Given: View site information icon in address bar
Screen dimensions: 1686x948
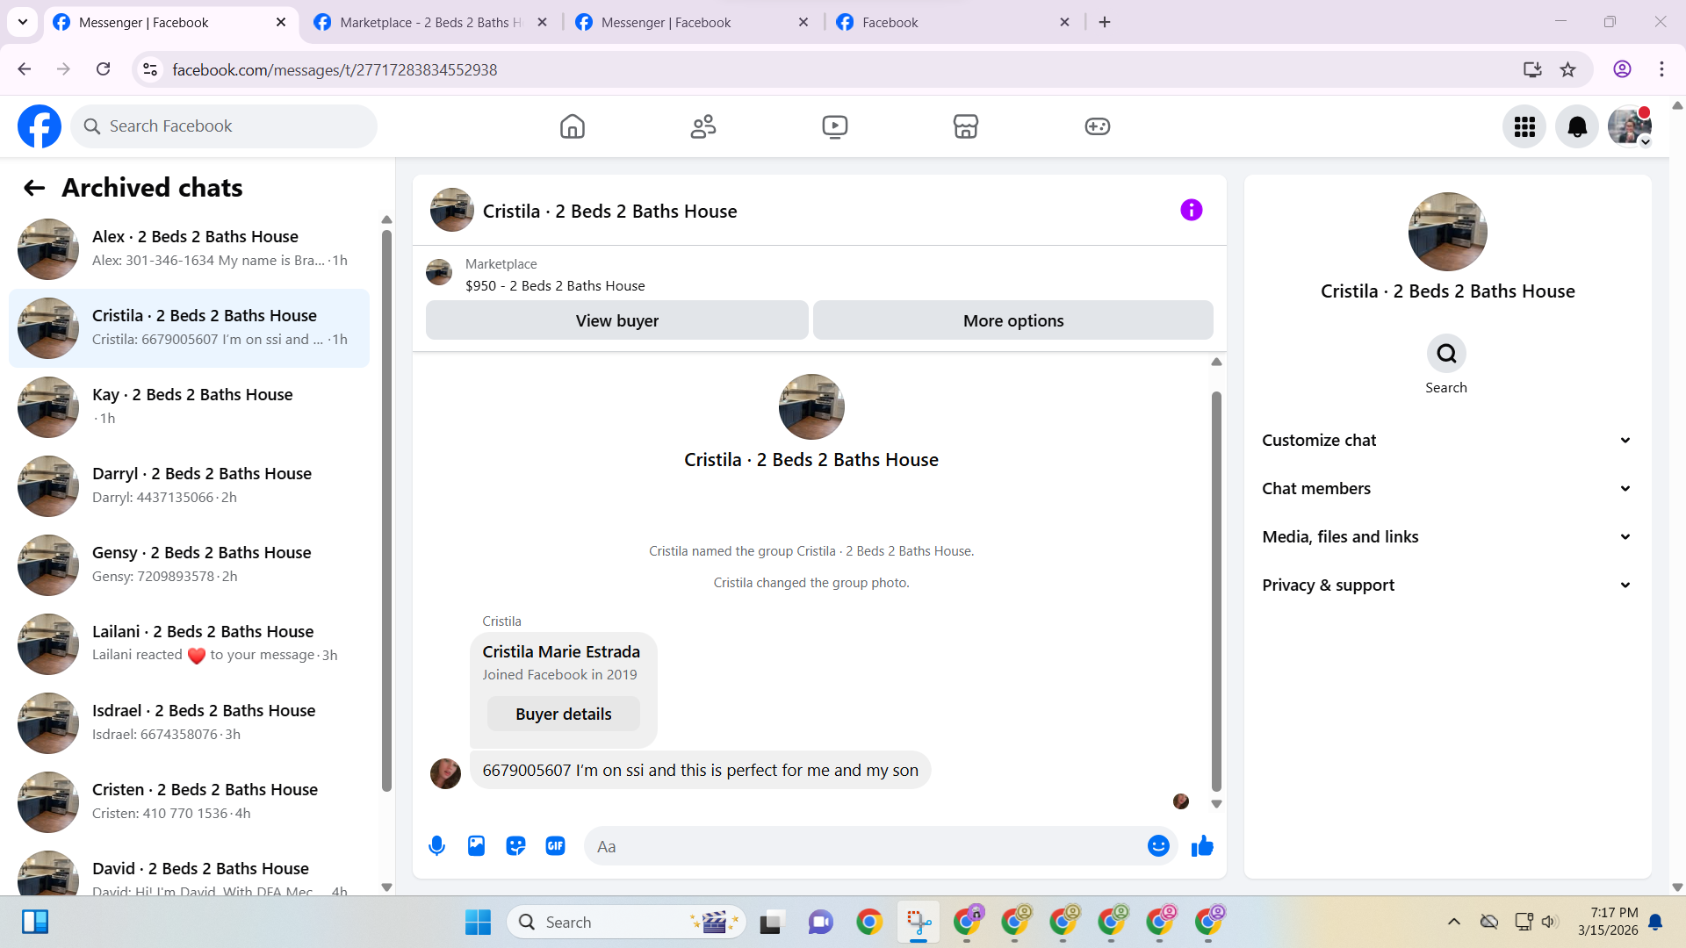Looking at the screenshot, I should click(x=150, y=69).
